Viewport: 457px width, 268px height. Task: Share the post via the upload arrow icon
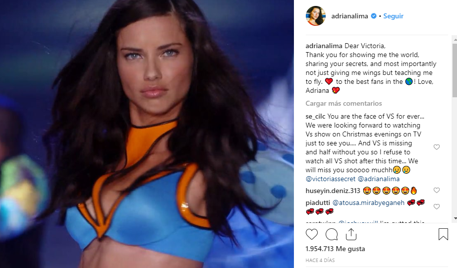351,234
